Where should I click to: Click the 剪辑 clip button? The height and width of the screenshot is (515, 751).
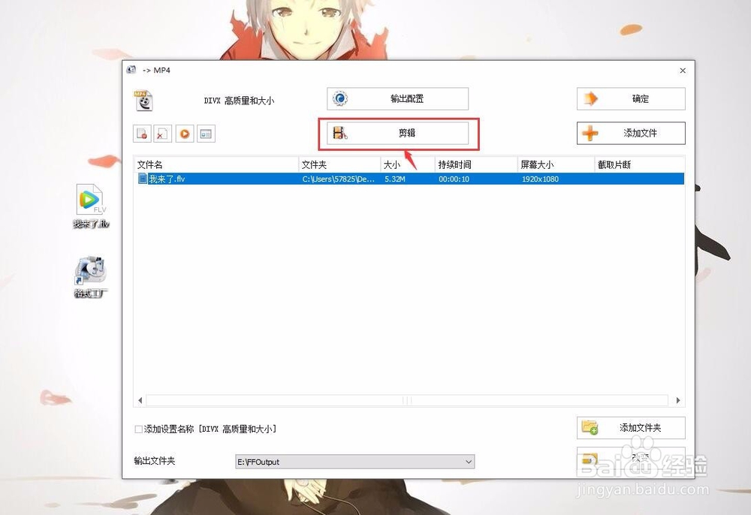(397, 133)
